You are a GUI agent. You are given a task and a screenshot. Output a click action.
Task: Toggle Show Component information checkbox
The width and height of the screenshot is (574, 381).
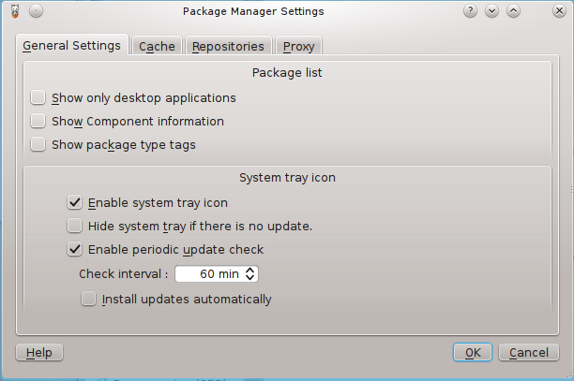tap(38, 121)
